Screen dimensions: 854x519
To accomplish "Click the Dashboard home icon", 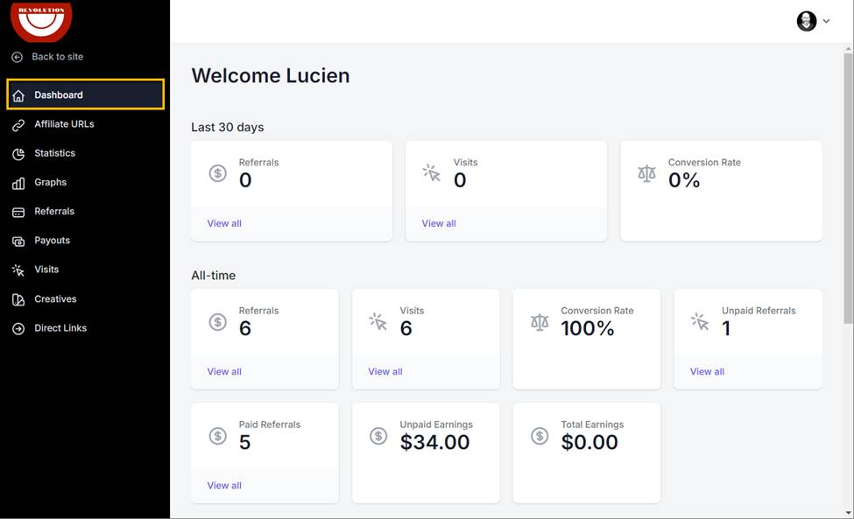I will pos(18,95).
